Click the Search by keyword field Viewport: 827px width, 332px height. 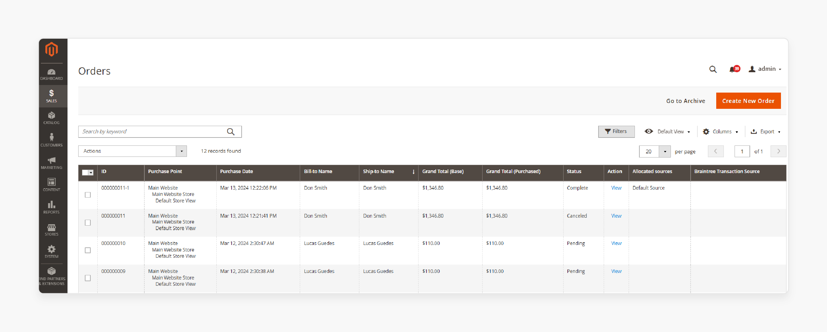click(152, 132)
